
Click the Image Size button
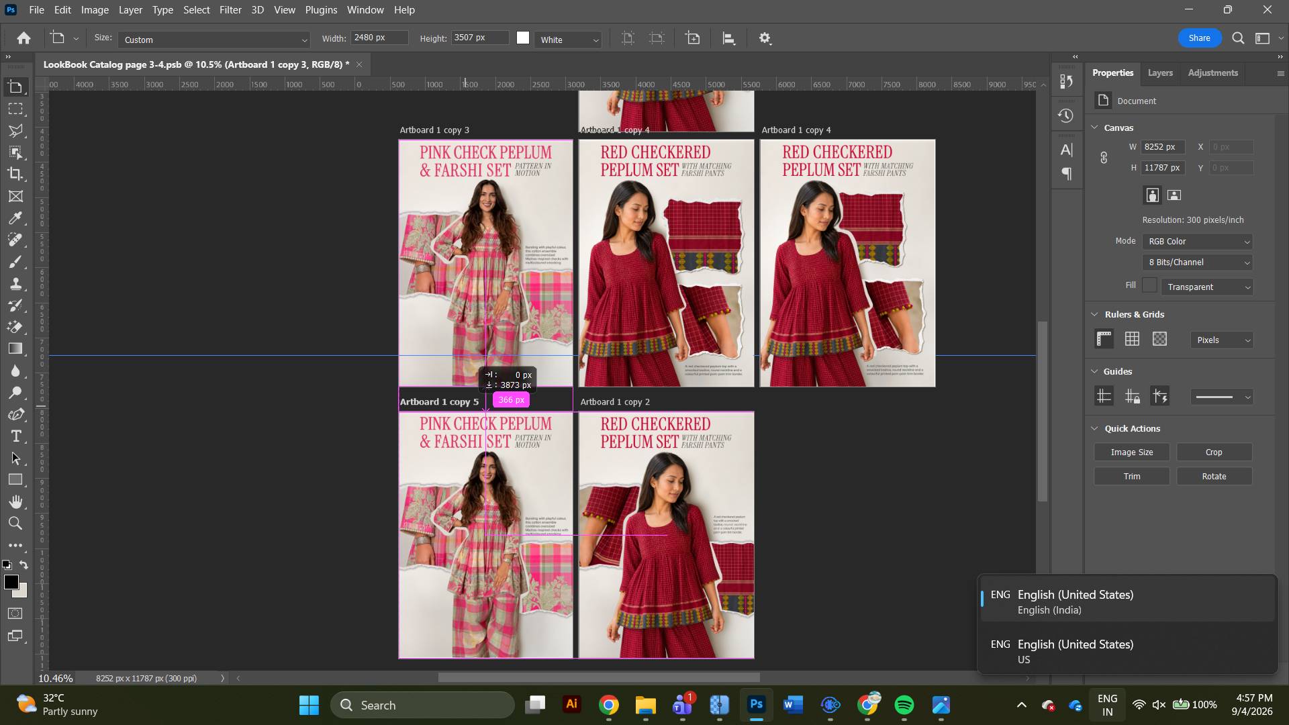1132,452
